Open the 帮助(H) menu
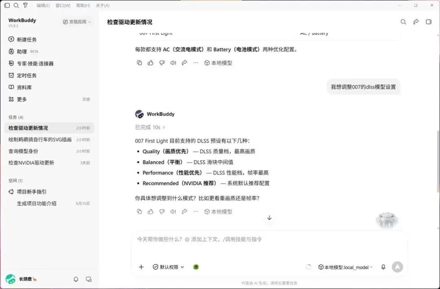Screen dimensions: 440x289 83,6
